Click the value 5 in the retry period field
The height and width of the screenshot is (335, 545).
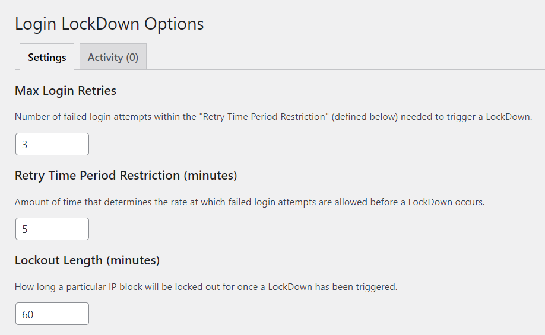(25, 229)
